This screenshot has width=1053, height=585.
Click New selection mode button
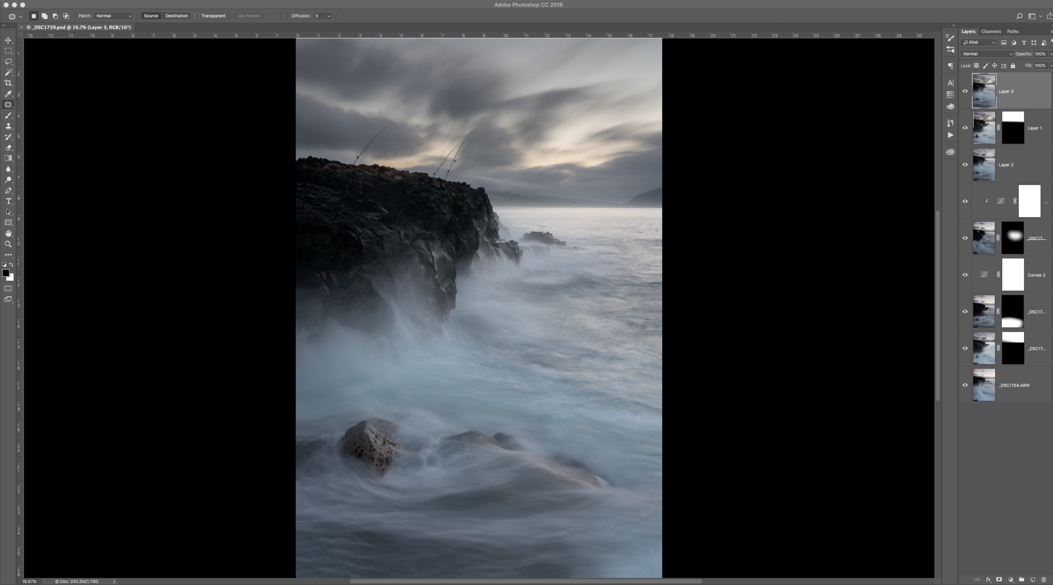pos(34,16)
